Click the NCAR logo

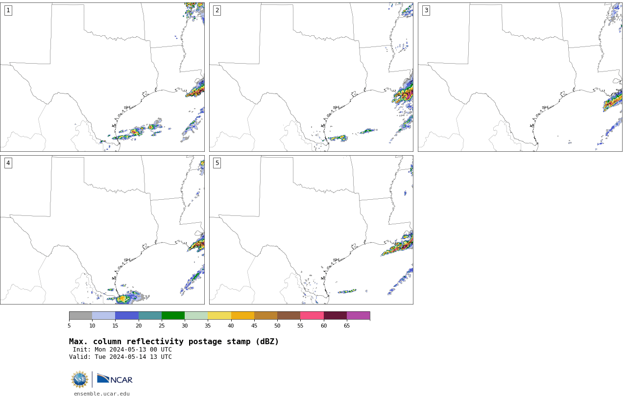pyautogui.click(x=115, y=379)
